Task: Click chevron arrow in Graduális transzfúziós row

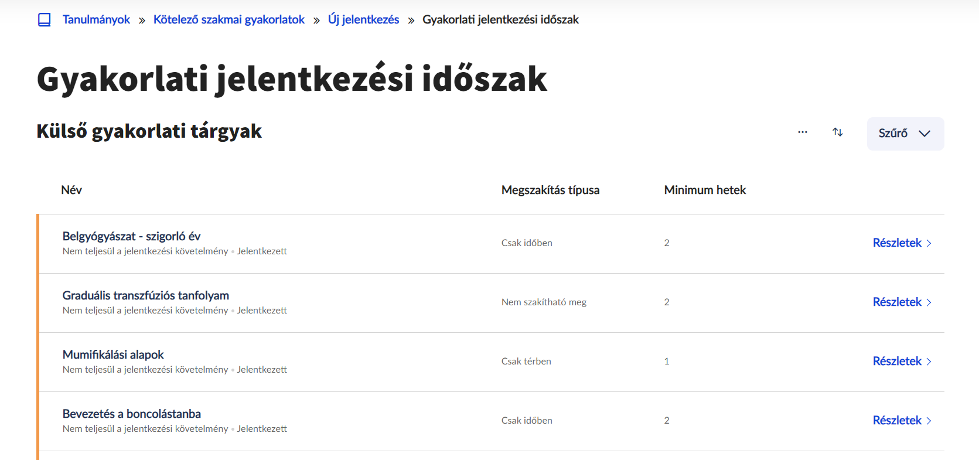Action: pyautogui.click(x=929, y=303)
